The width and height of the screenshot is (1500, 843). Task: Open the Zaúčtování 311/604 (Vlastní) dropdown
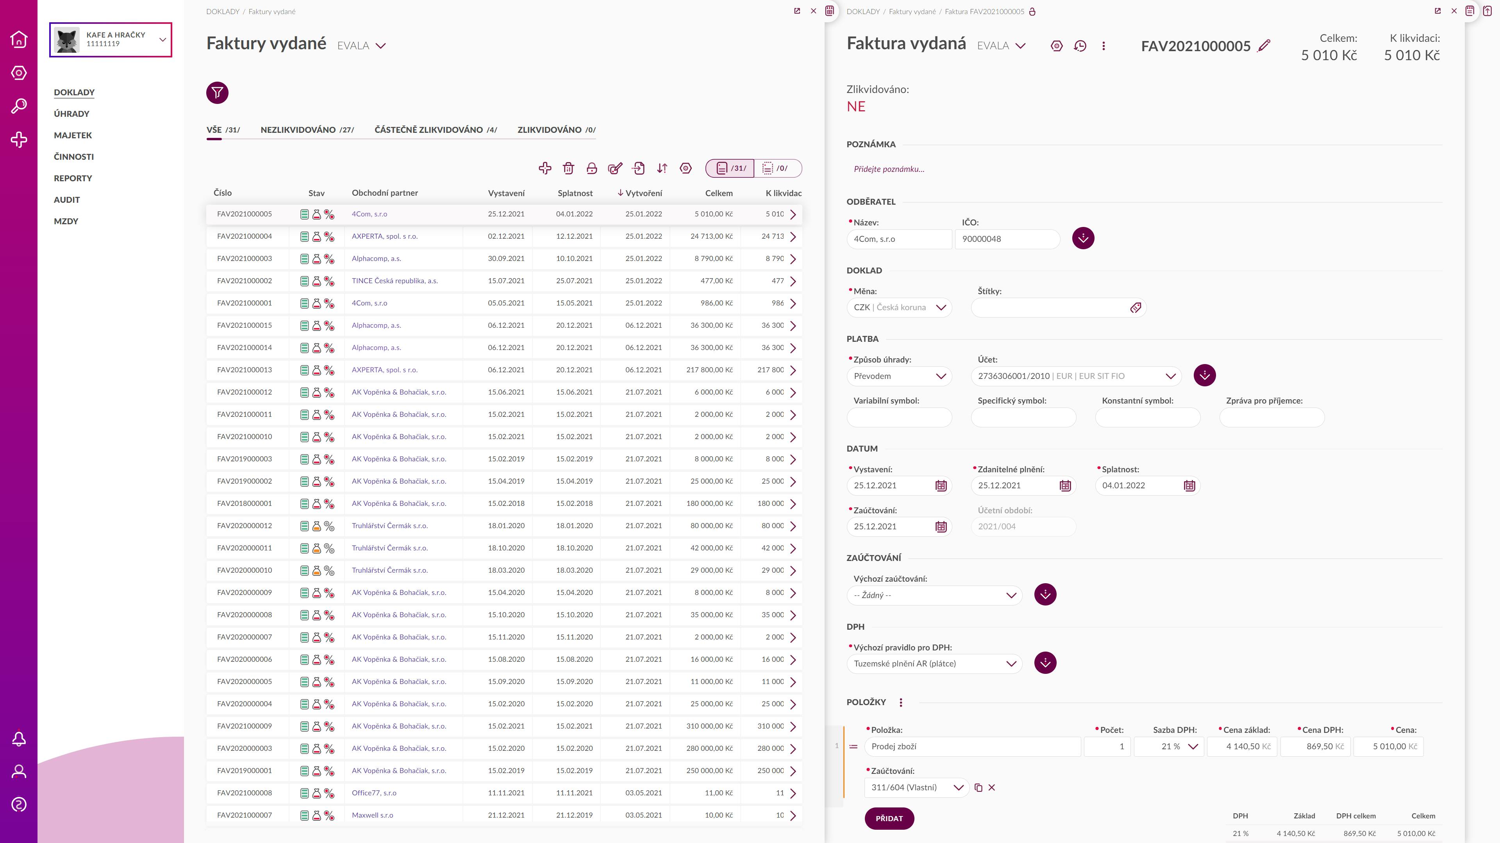point(916,788)
